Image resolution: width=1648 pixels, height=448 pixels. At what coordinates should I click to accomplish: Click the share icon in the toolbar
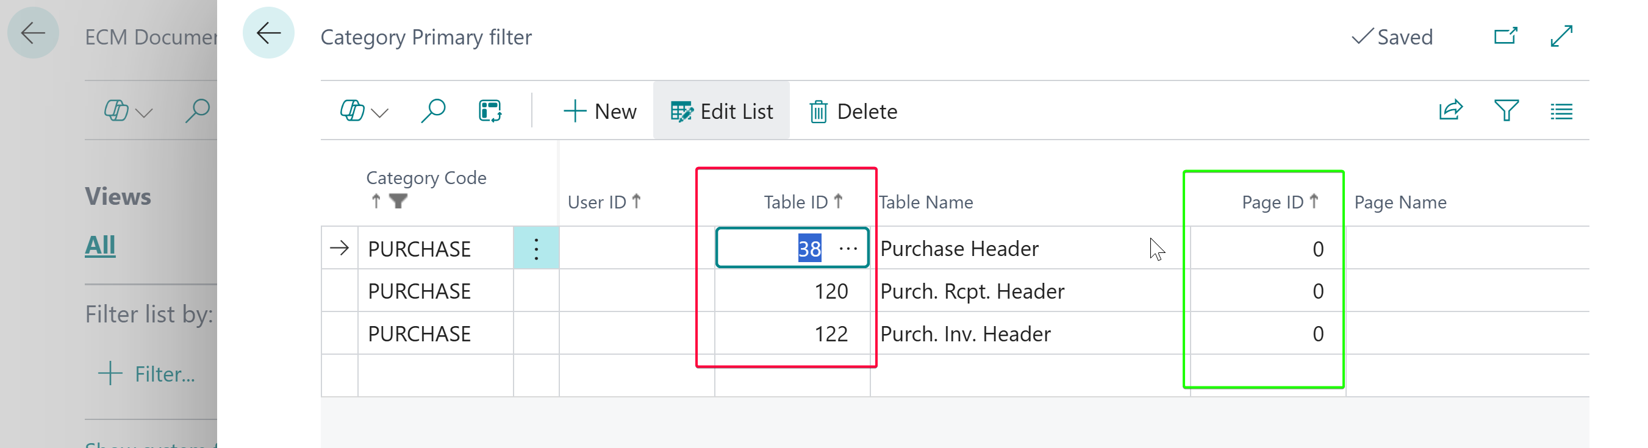point(1450,110)
